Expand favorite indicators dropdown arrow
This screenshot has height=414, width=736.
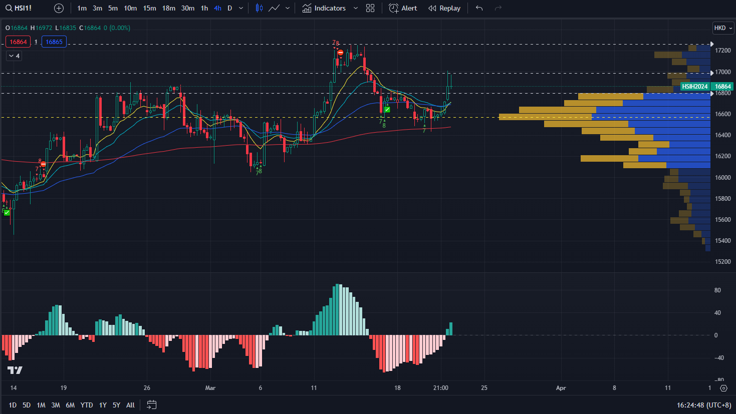(x=356, y=8)
